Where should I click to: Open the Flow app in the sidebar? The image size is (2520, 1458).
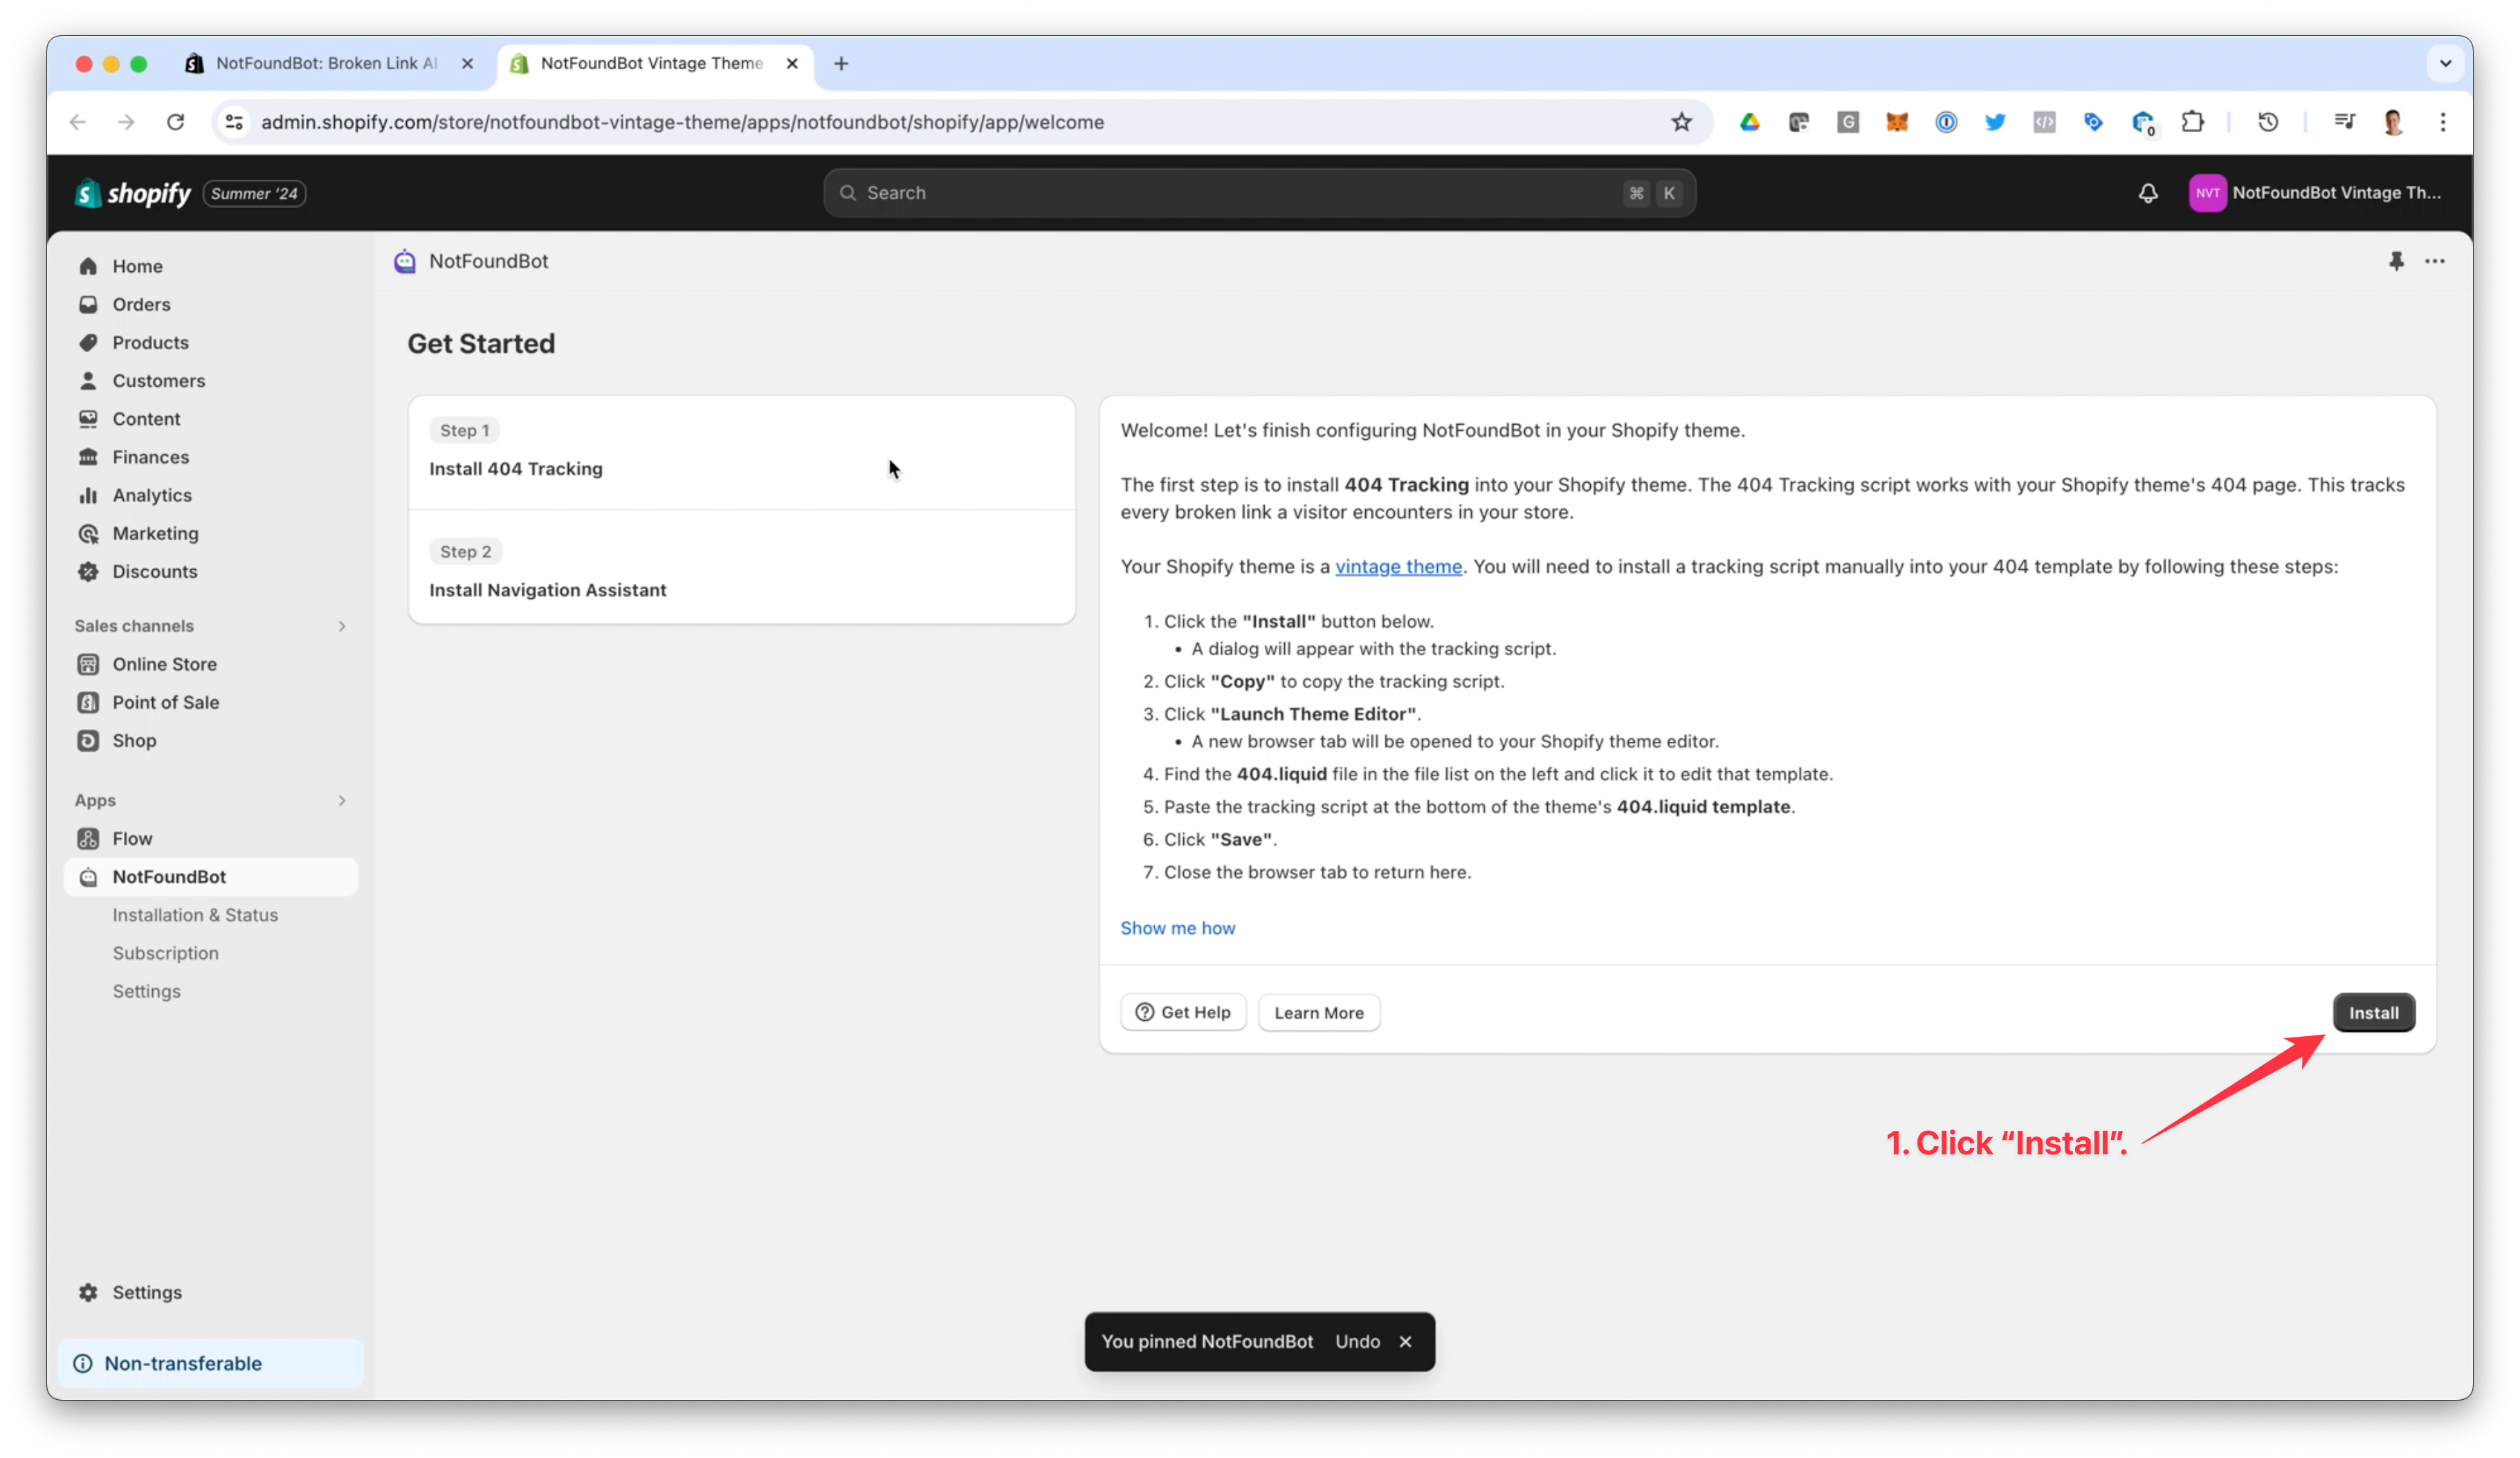click(132, 838)
